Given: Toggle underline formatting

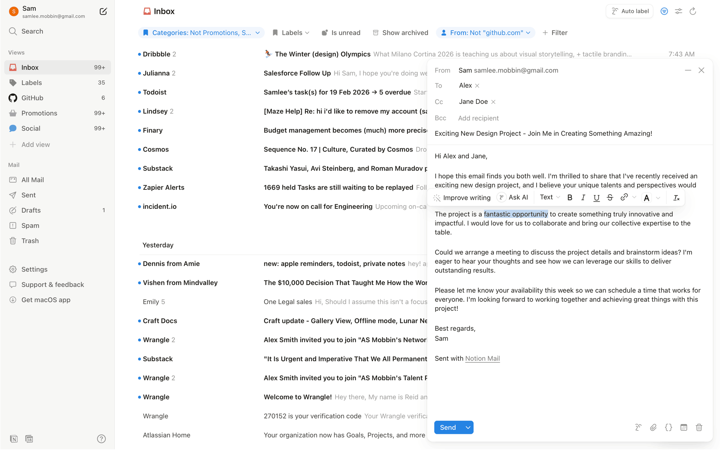Looking at the screenshot, I should coord(596,198).
